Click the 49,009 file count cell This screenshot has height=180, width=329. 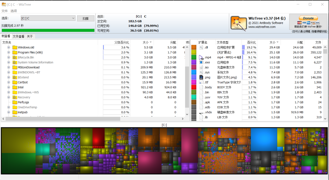coord(317,48)
